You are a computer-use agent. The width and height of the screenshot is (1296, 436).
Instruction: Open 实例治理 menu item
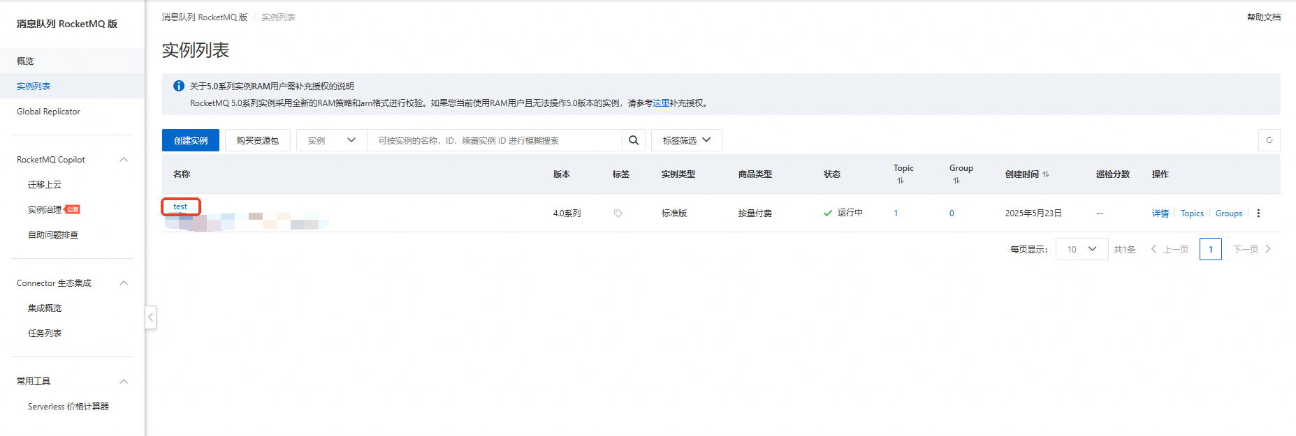(x=45, y=210)
